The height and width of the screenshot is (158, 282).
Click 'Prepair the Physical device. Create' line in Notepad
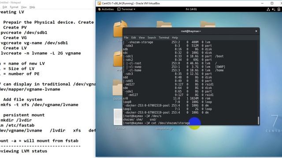point(48,22)
